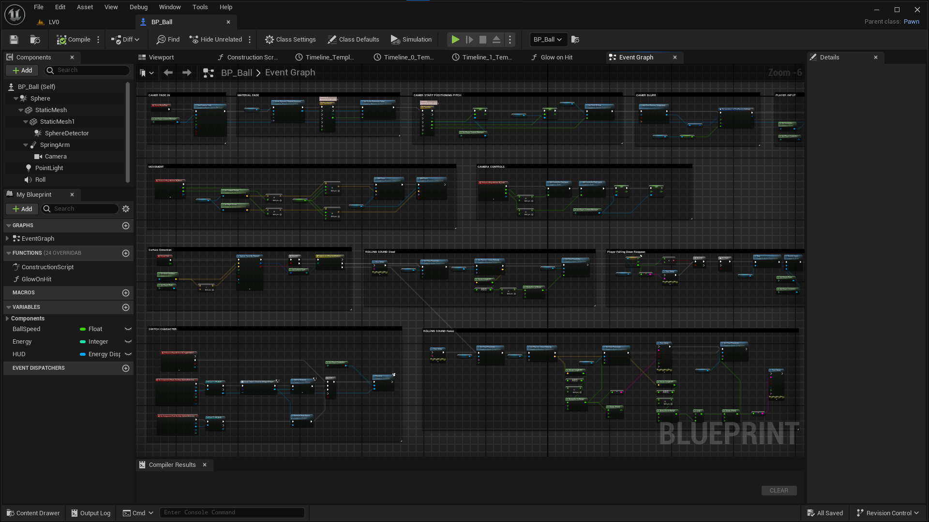Click the navigate Back arrow

coord(168,72)
